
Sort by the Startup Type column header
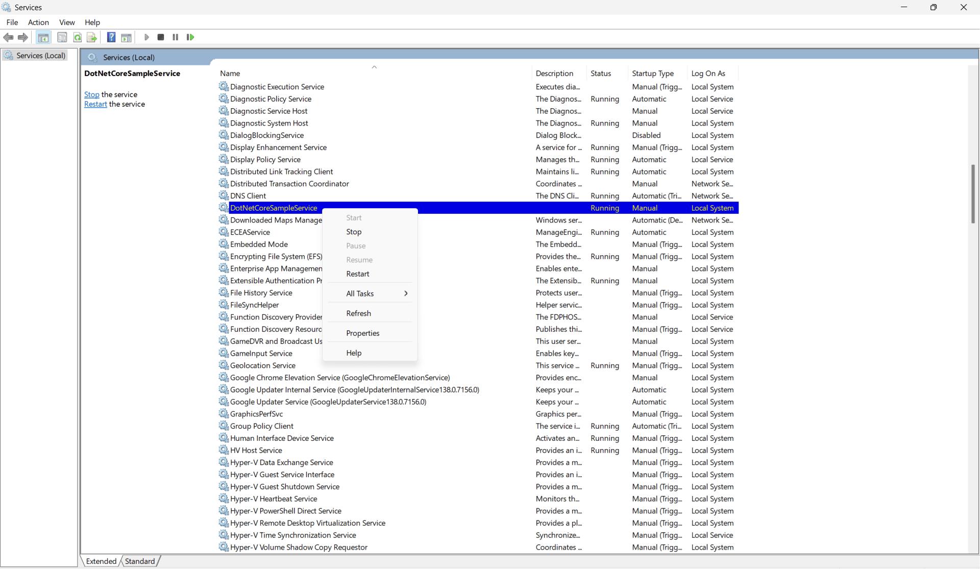point(653,73)
